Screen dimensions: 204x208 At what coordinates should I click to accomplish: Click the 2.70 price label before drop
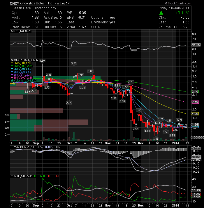click(131, 82)
